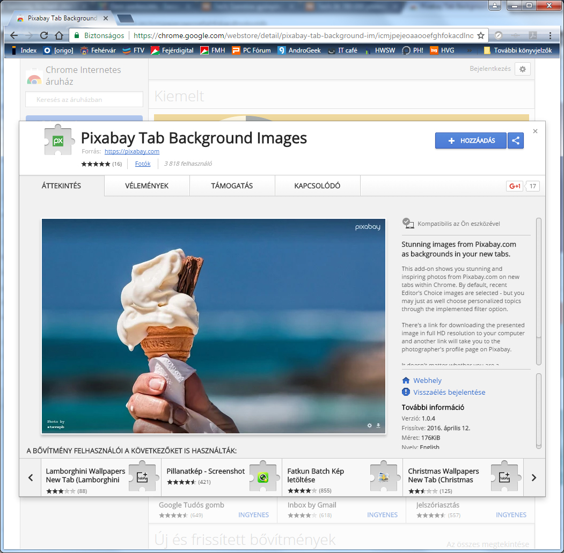Click the ice cream screenshot preview

tap(214, 326)
